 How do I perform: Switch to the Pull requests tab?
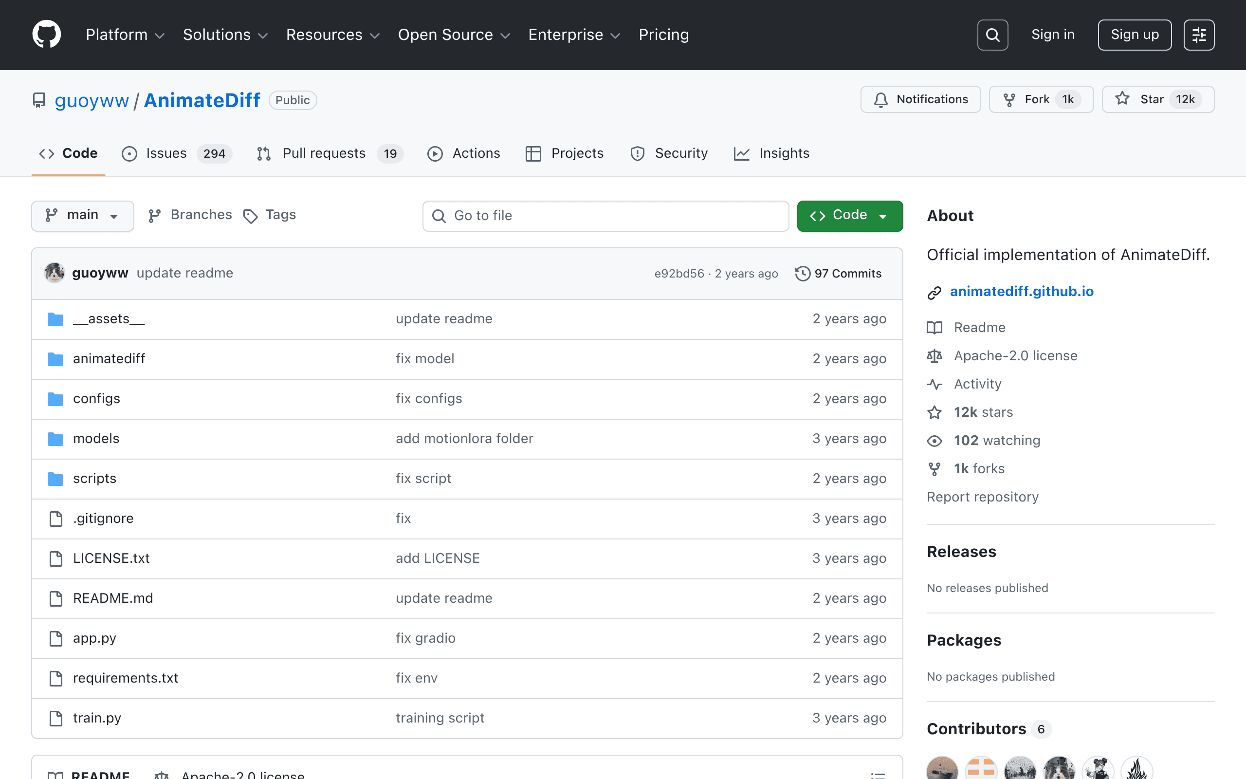pyautogui.click(x=330, y=153)
